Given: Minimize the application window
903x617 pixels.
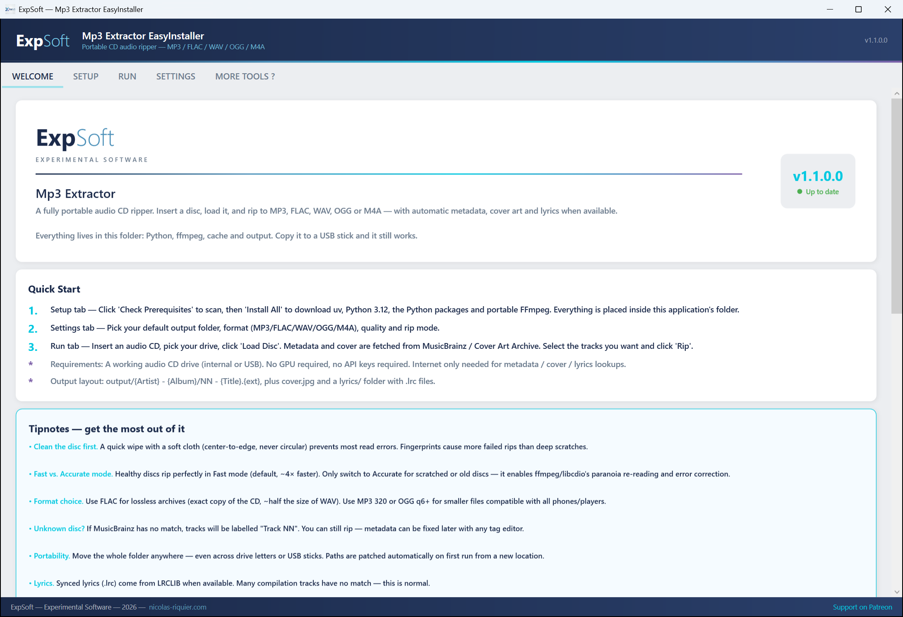Looking at the screenshot, I should pos(829,9).
